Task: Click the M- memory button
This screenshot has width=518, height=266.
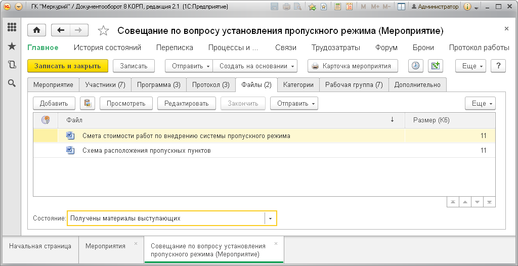Action: tap(386, 7)
